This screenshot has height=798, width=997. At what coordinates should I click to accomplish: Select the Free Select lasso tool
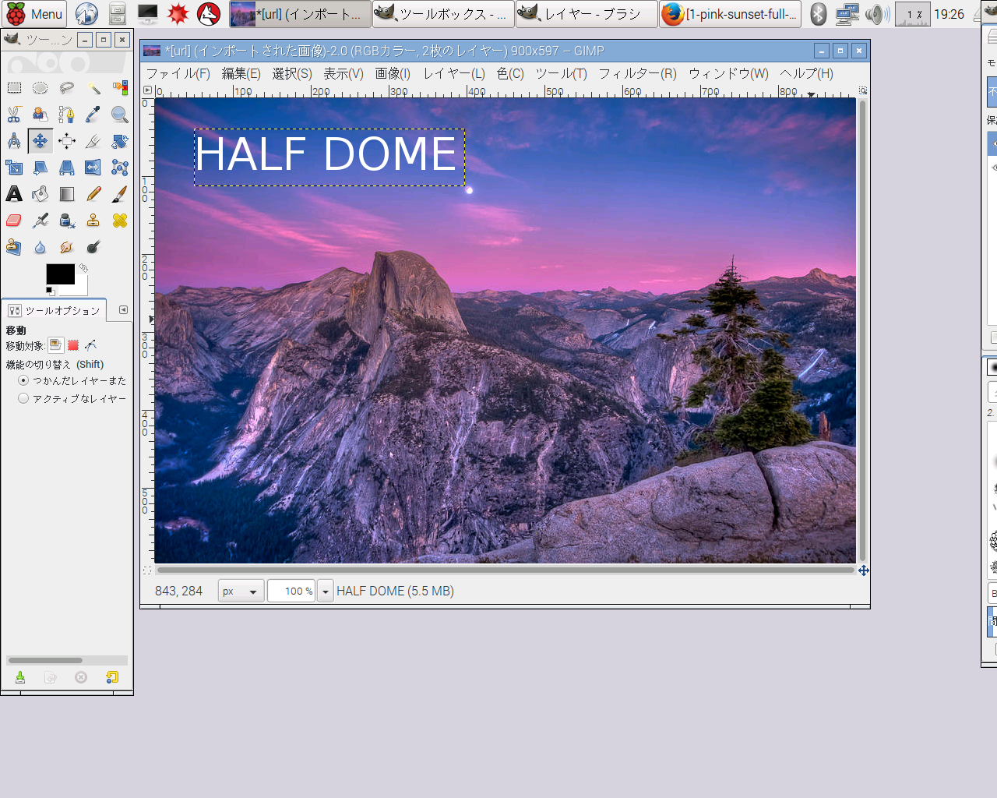click(x=67, y=88)
